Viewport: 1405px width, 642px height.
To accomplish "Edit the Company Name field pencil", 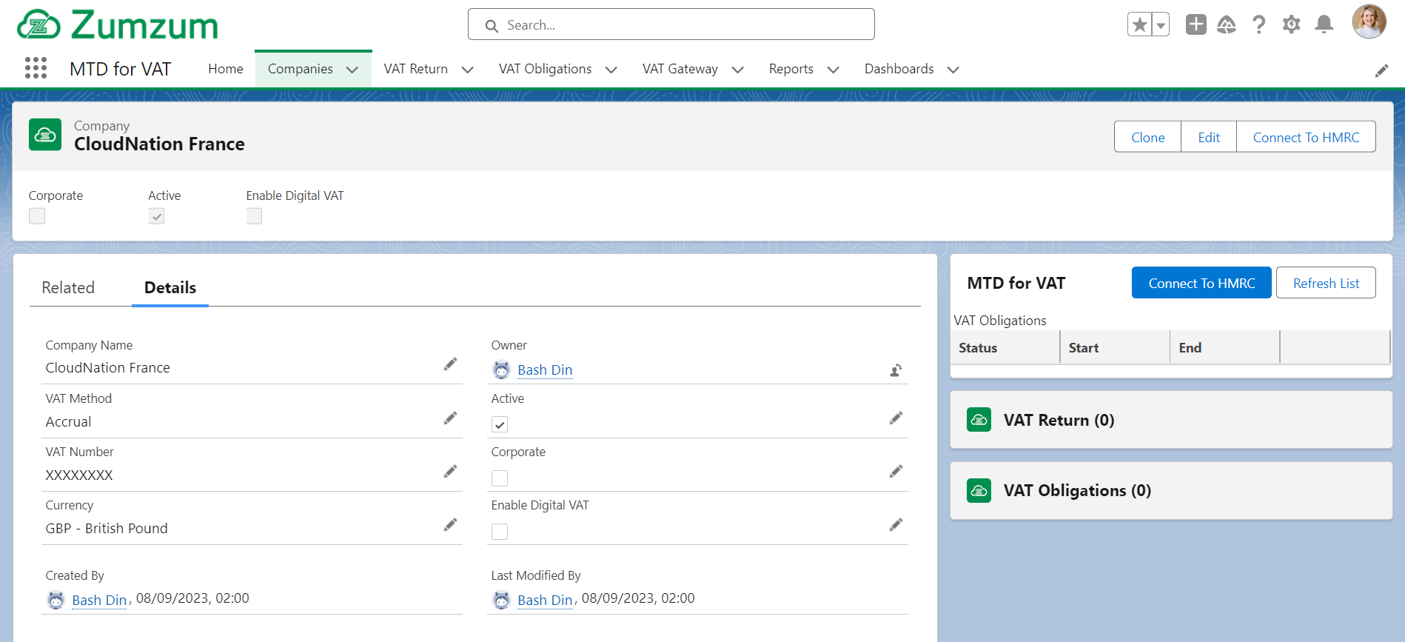I will click(450, 364).
